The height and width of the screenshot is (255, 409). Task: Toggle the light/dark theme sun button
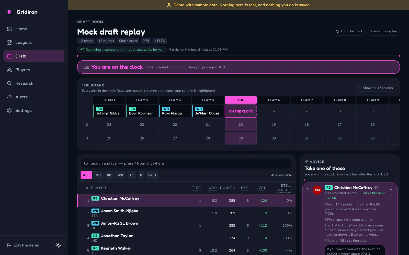(x=58, y=245)
